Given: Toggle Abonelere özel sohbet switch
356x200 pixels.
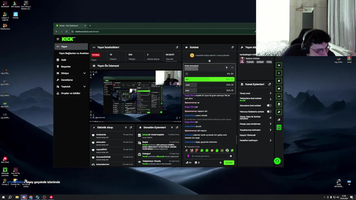Looking at the screenshot, I should pyautogui.click(x=269, y=106).
